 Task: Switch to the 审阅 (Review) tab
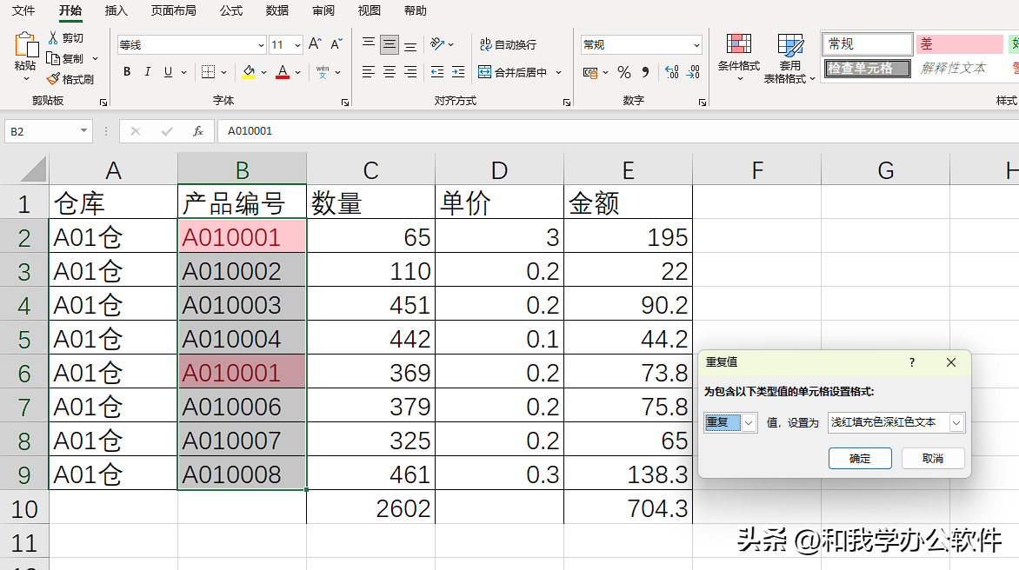click(x=323, y=10)
